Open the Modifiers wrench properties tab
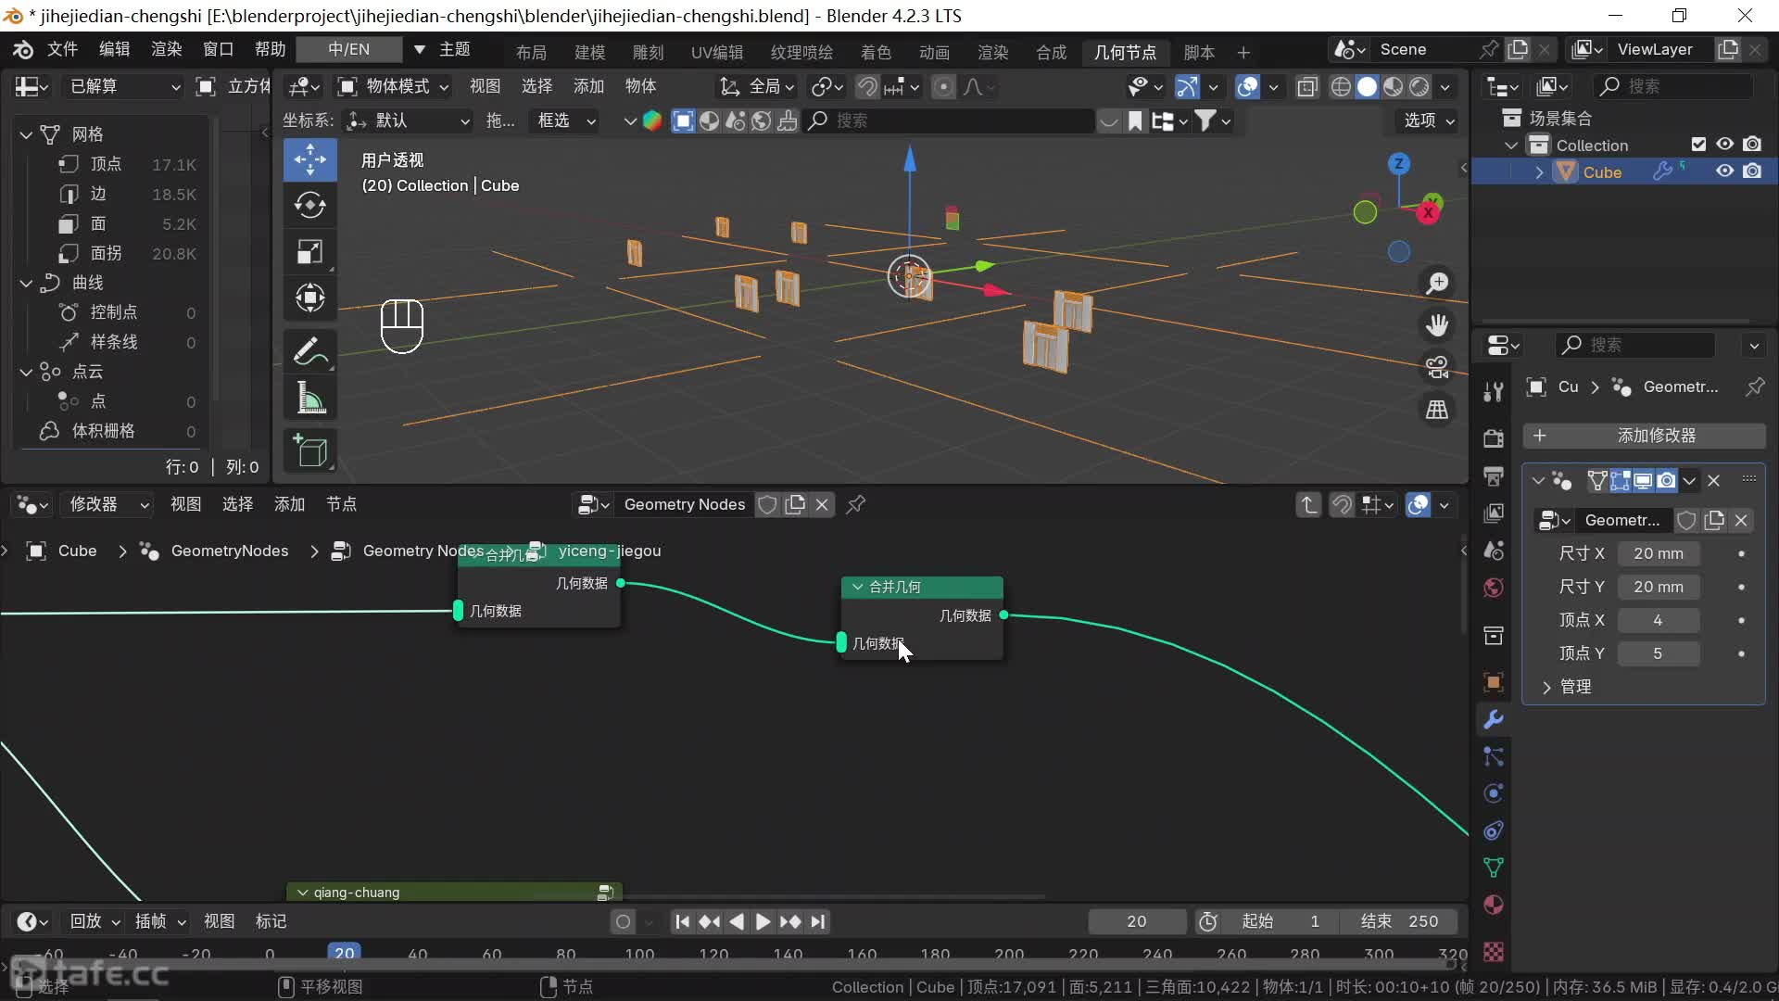 coord(1493,719)
